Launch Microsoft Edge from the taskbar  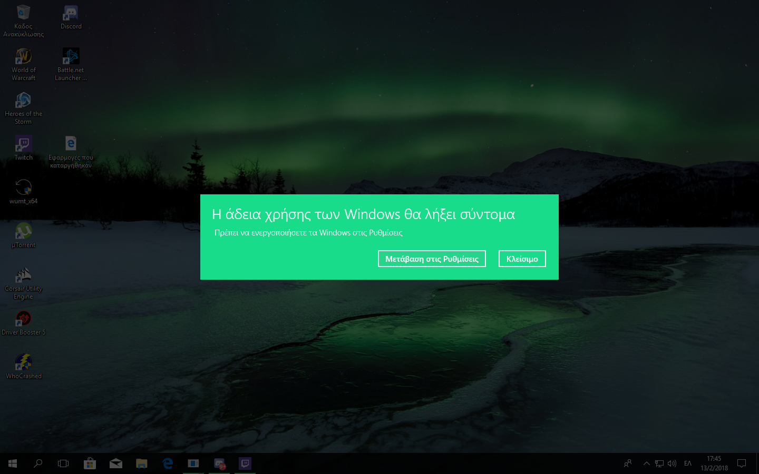168,463
